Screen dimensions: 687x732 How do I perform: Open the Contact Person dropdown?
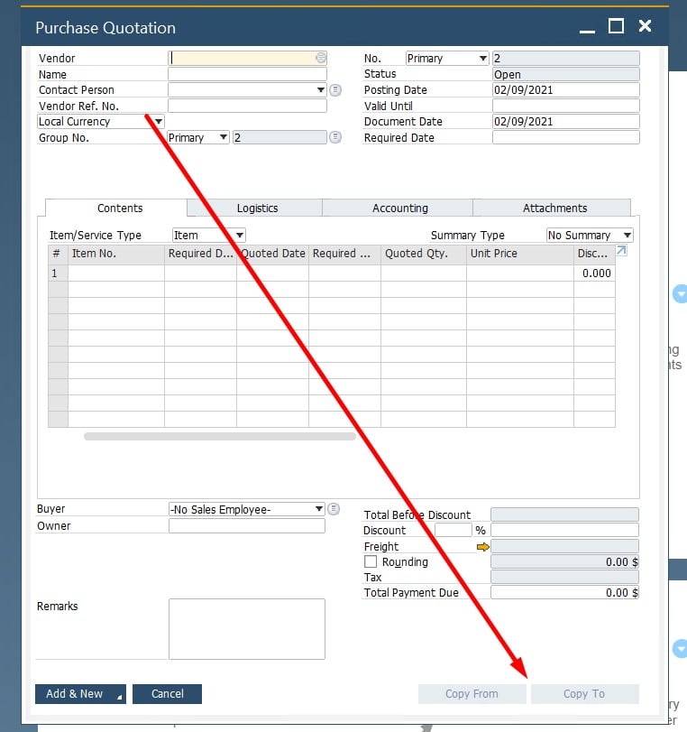pos(320,89)
